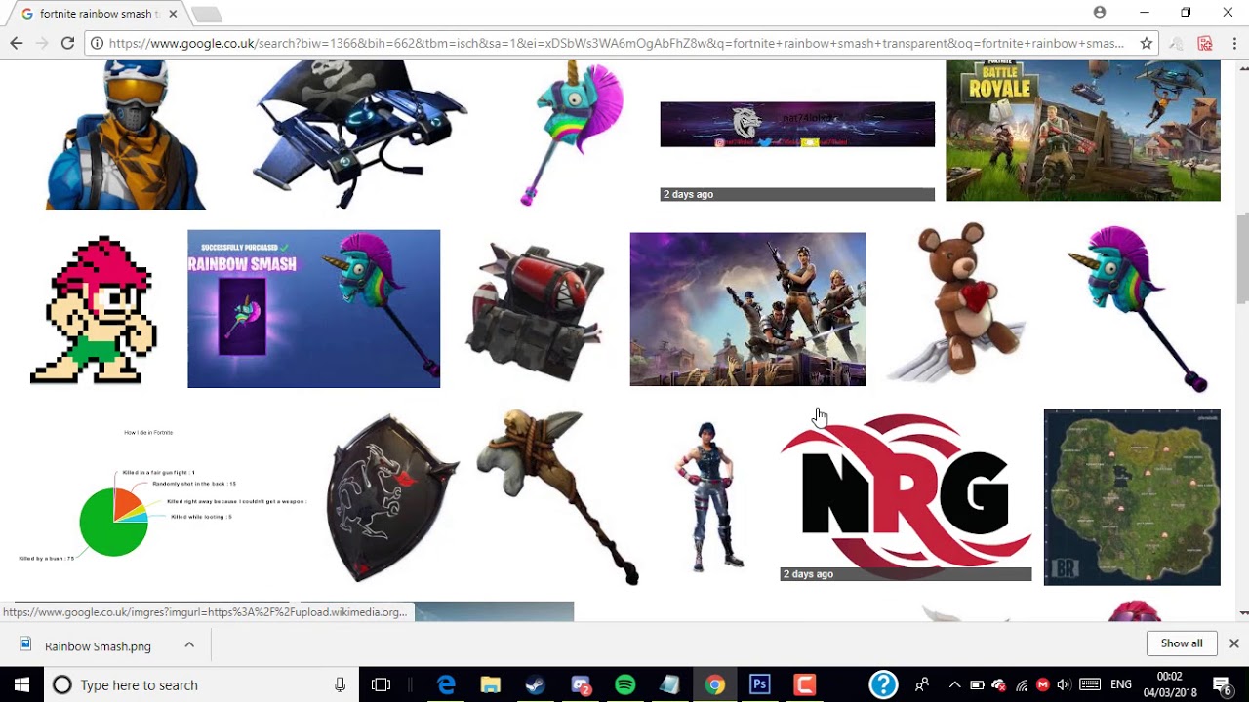Open the Fortnite Battle Royale poster image
Image resolution: width=1249 pixels, height=702 pixels.
(x=1083, y=131)
